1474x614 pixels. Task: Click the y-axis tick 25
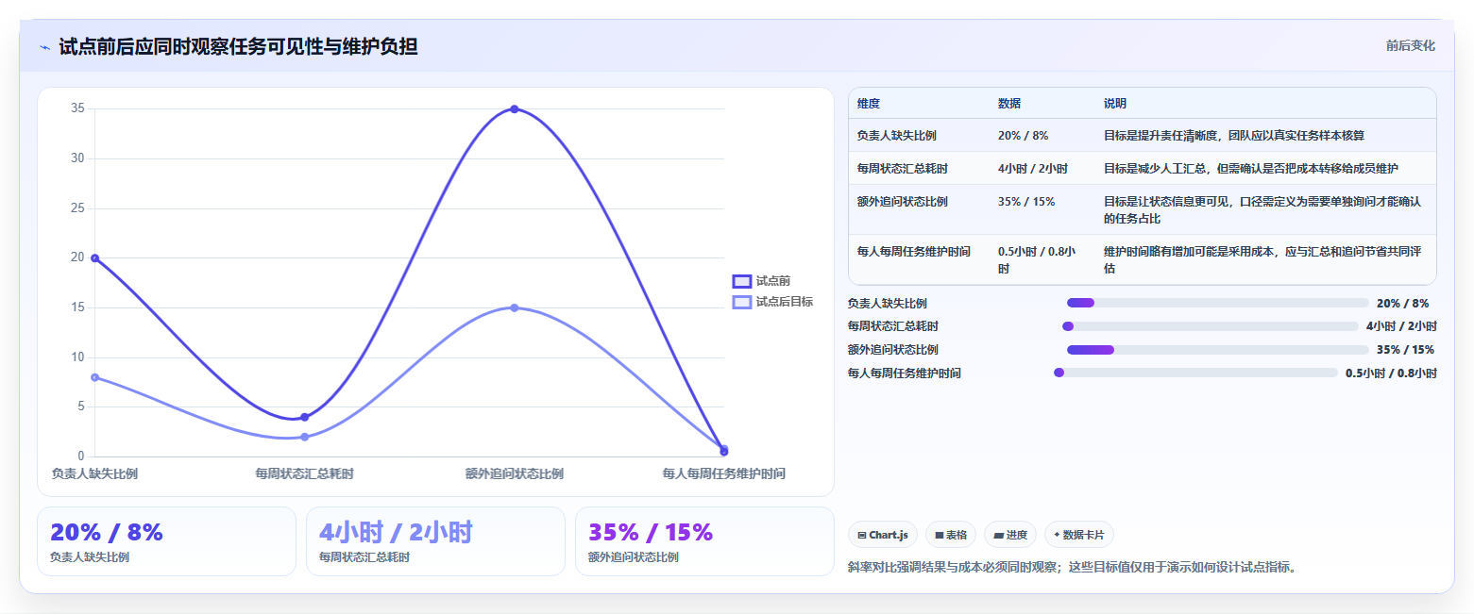pos(77,208)
